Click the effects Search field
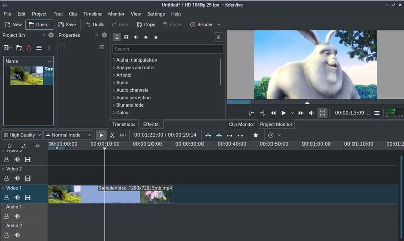The height and width of the screenshot is (241, 404). coord(168,49)
